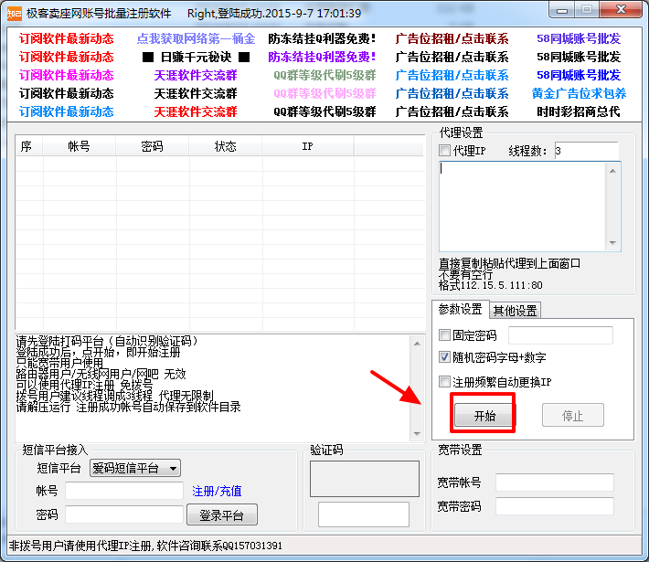This screenshot has width=649, height=562.
Task: Click the 验证码 entry field
Action: [x=364, y=514]
